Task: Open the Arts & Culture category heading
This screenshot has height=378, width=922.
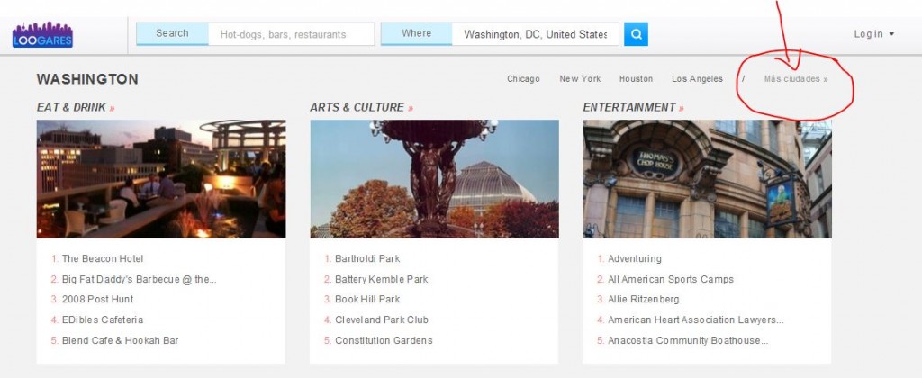Action: pos(360,107)
